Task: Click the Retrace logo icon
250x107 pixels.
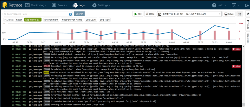Action: (5, 5)
